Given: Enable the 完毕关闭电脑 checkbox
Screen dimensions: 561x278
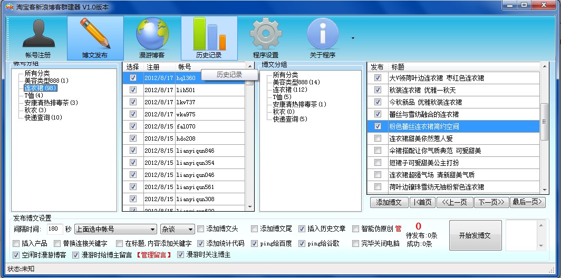Looking at the screenshot, I should point(355,243).
